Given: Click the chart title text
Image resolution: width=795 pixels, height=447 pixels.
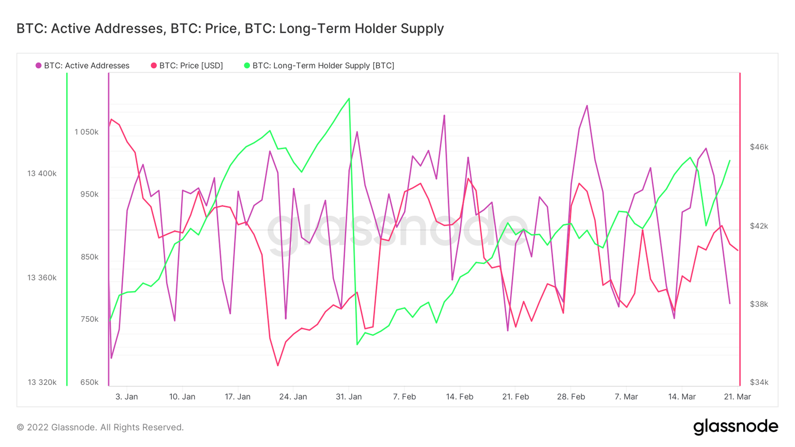Looking at the screenshot, I should click(230, 28).
